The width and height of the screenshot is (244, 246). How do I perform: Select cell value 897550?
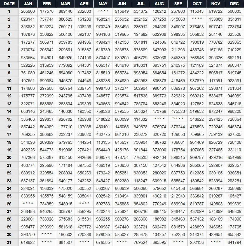(84, 165)
